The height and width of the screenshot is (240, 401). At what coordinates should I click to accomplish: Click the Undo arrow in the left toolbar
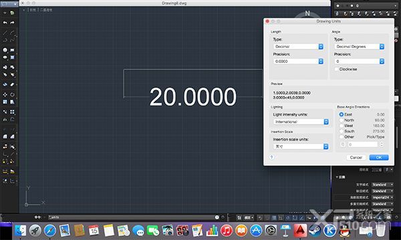[5, 23]
